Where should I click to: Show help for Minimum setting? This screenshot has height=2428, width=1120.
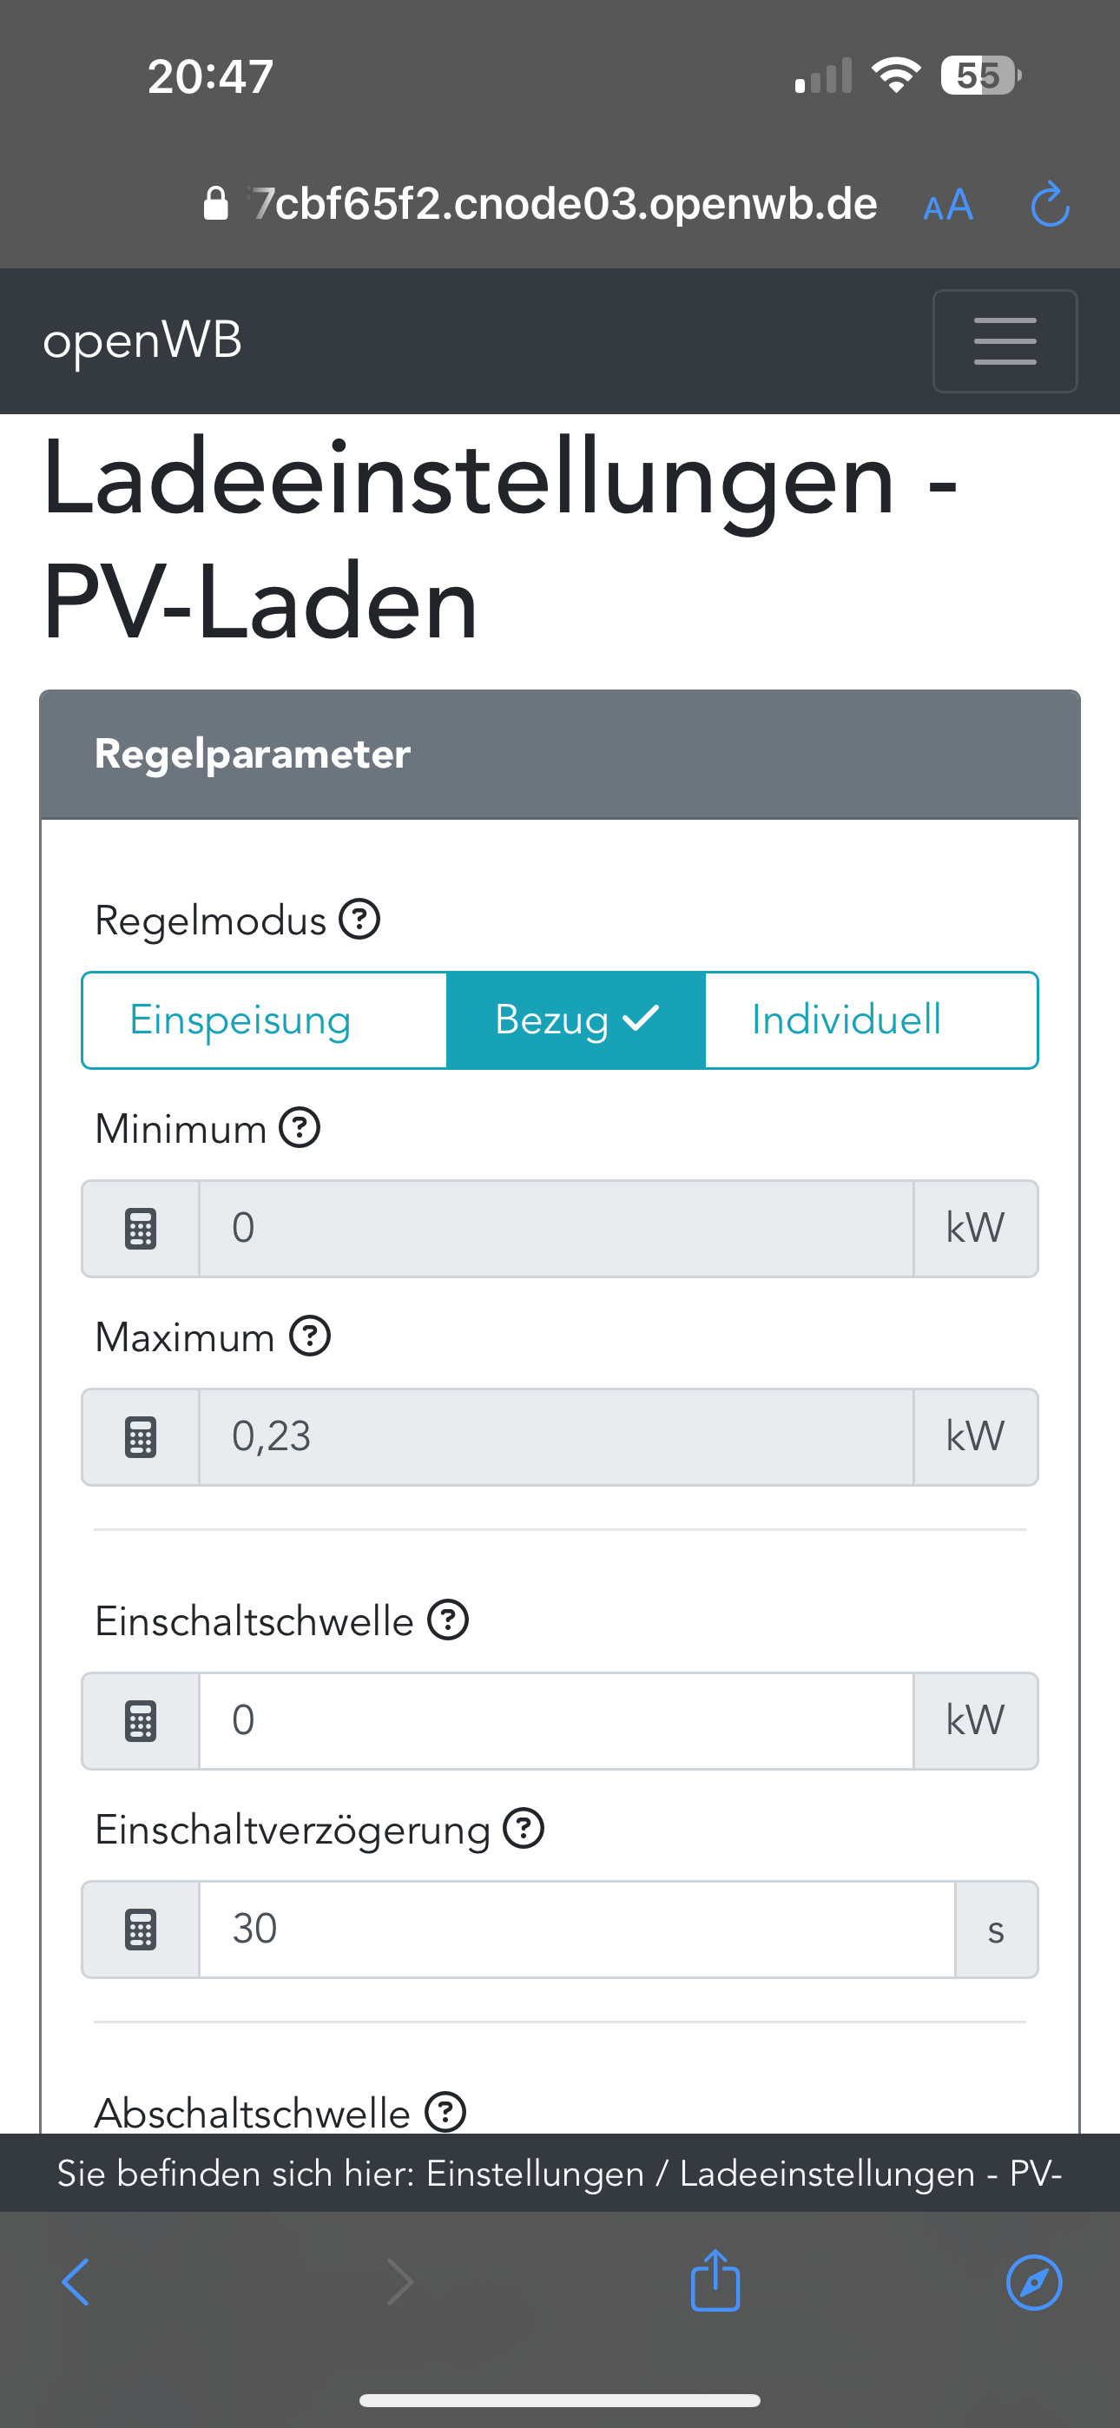click(x=300, y=1127)
